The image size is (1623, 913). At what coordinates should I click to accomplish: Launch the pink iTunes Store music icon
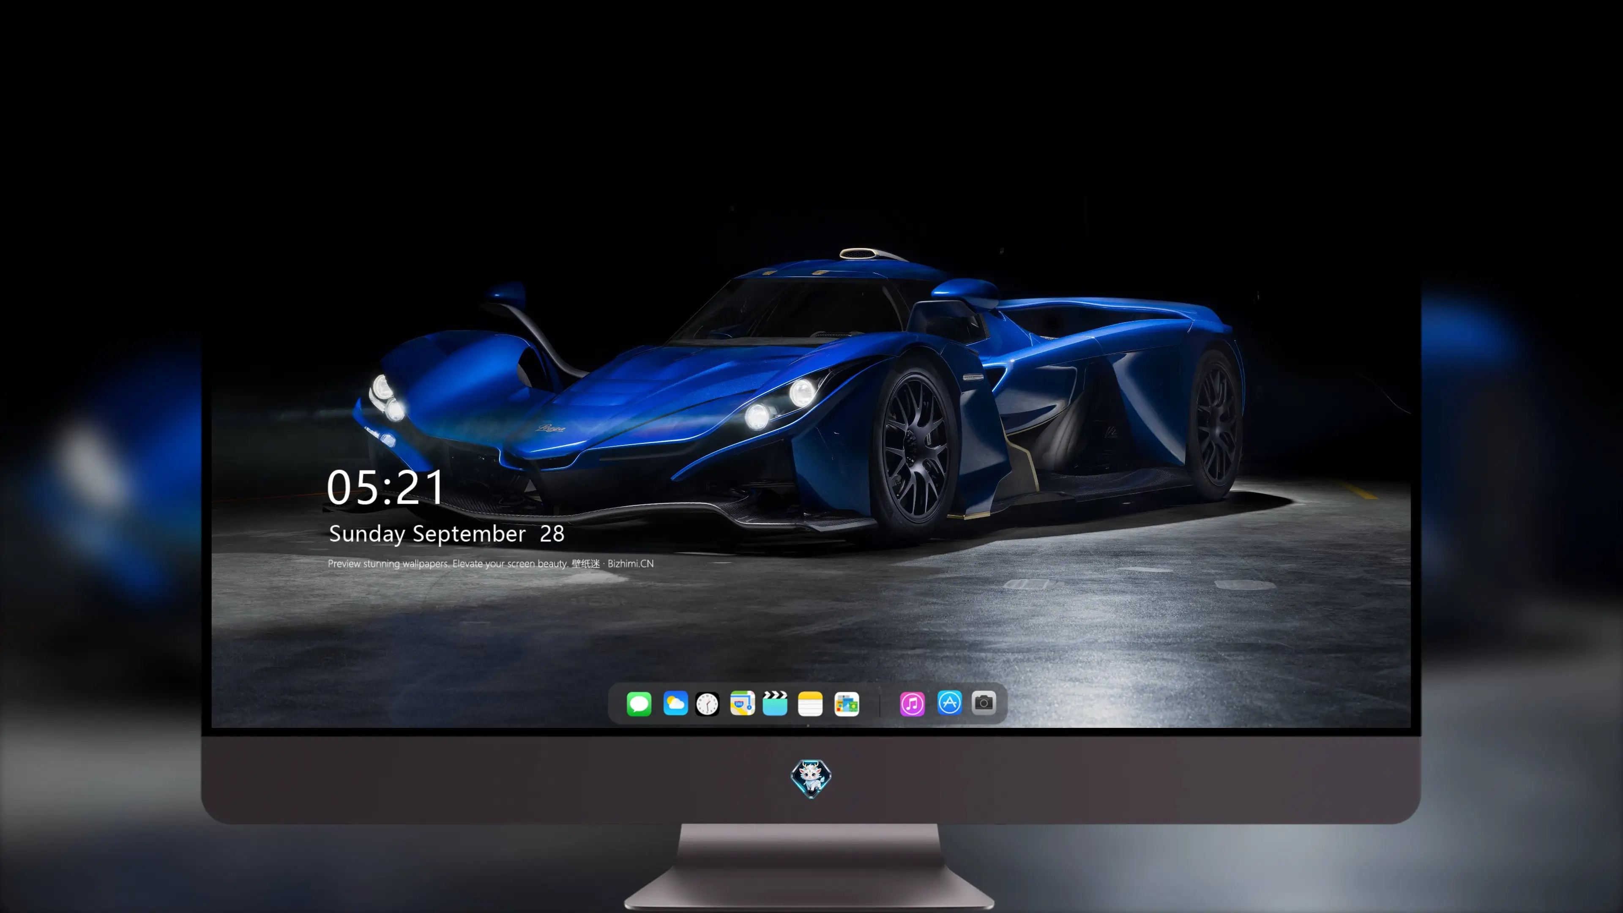(x=913, y=704)
